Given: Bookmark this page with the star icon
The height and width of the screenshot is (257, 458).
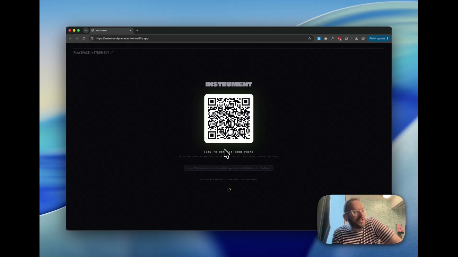Looking at the screenshot, I should [x=309, y=38].
